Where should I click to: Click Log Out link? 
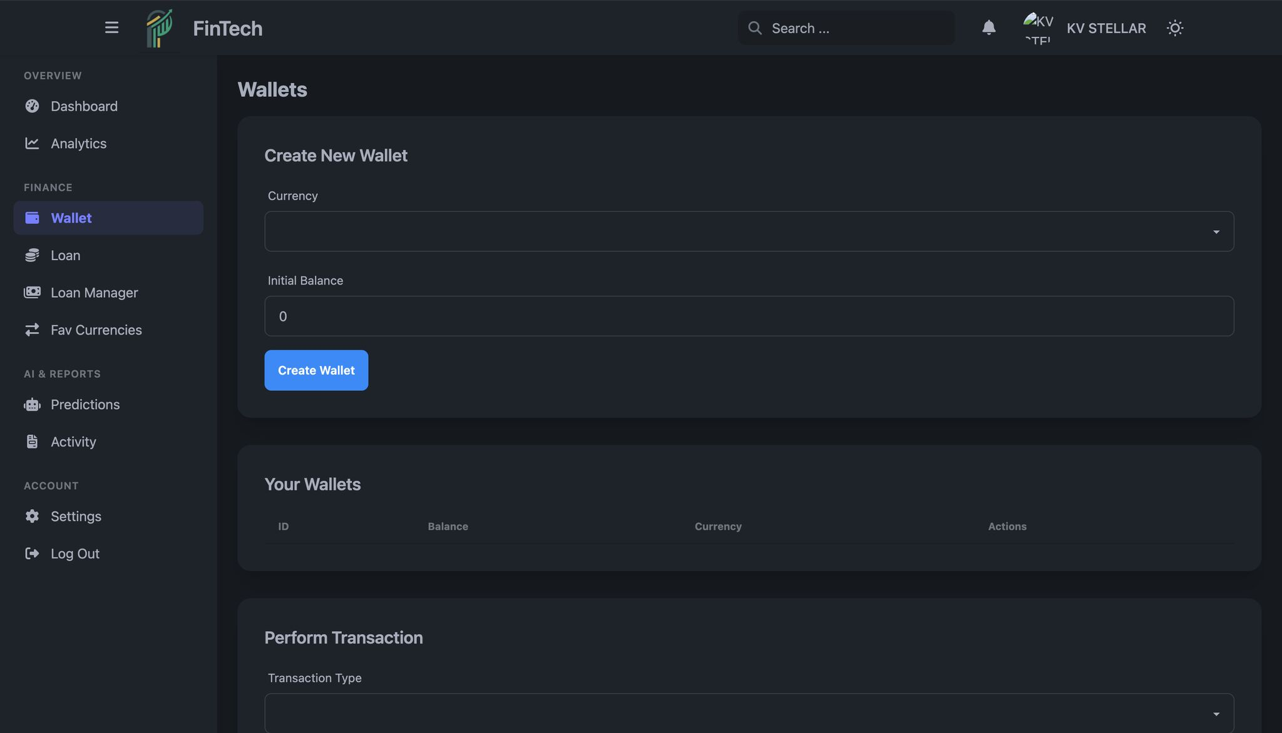74,554
